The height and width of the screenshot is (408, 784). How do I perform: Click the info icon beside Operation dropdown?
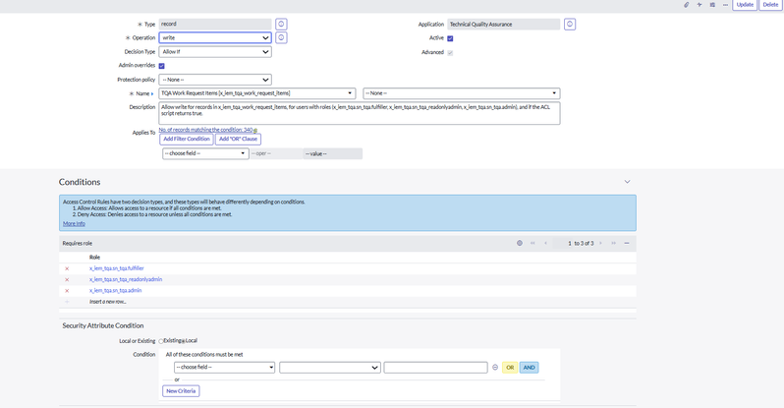[281, 37]
